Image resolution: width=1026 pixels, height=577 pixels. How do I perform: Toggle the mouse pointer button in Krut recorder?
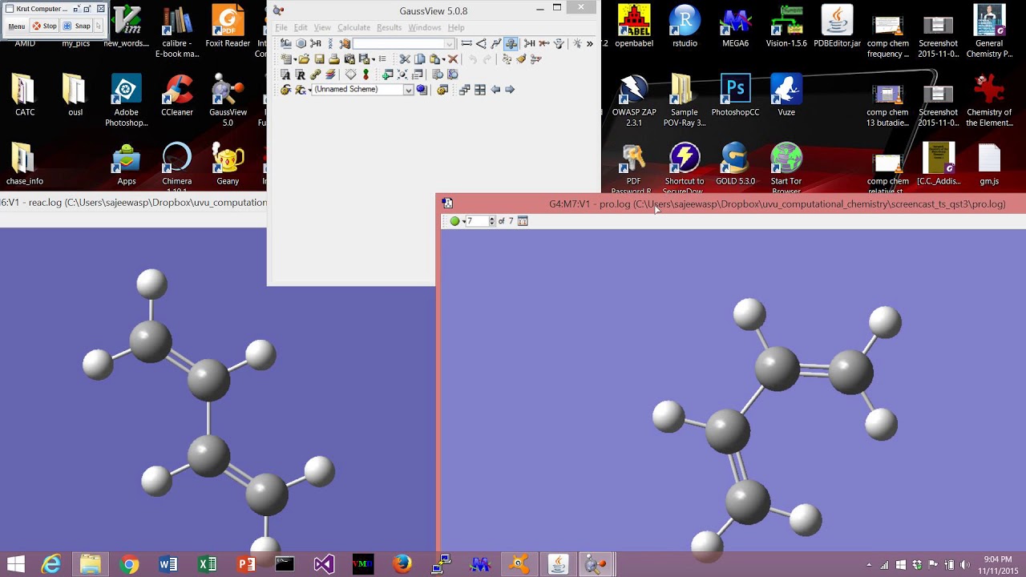click(99, 26)
